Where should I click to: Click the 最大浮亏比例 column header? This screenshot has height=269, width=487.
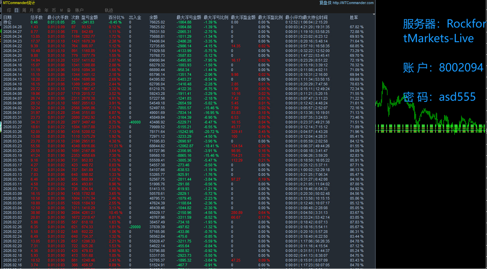[216, 17]
